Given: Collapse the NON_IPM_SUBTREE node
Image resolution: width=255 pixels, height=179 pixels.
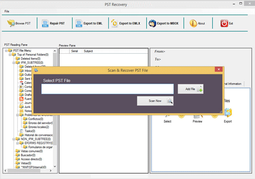Looking at the screenshot, I should point(14,139).
